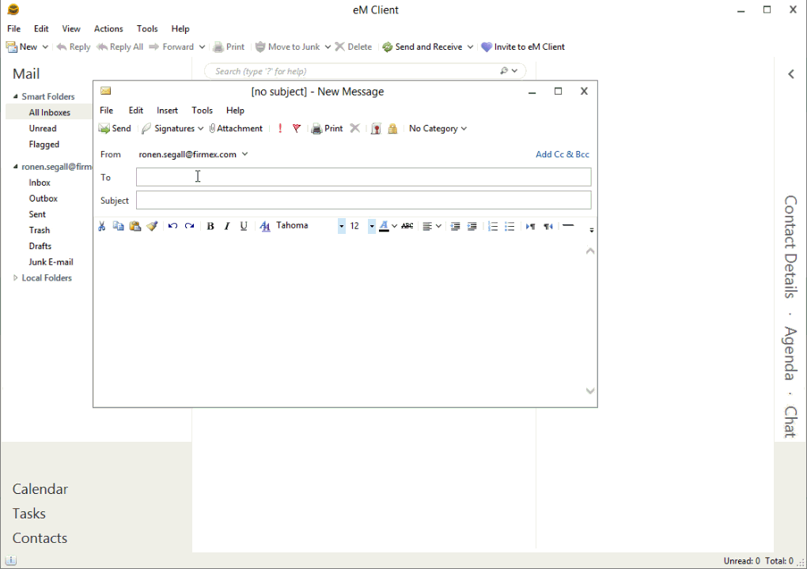807x569 pixels.
Task: Focus the To recipient field
Action: [x=363, y=177]
